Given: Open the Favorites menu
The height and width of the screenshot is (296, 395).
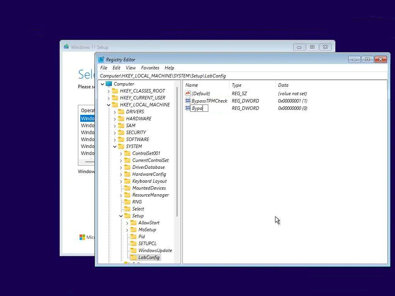Looking at the screenshot, I should (150, 68).
